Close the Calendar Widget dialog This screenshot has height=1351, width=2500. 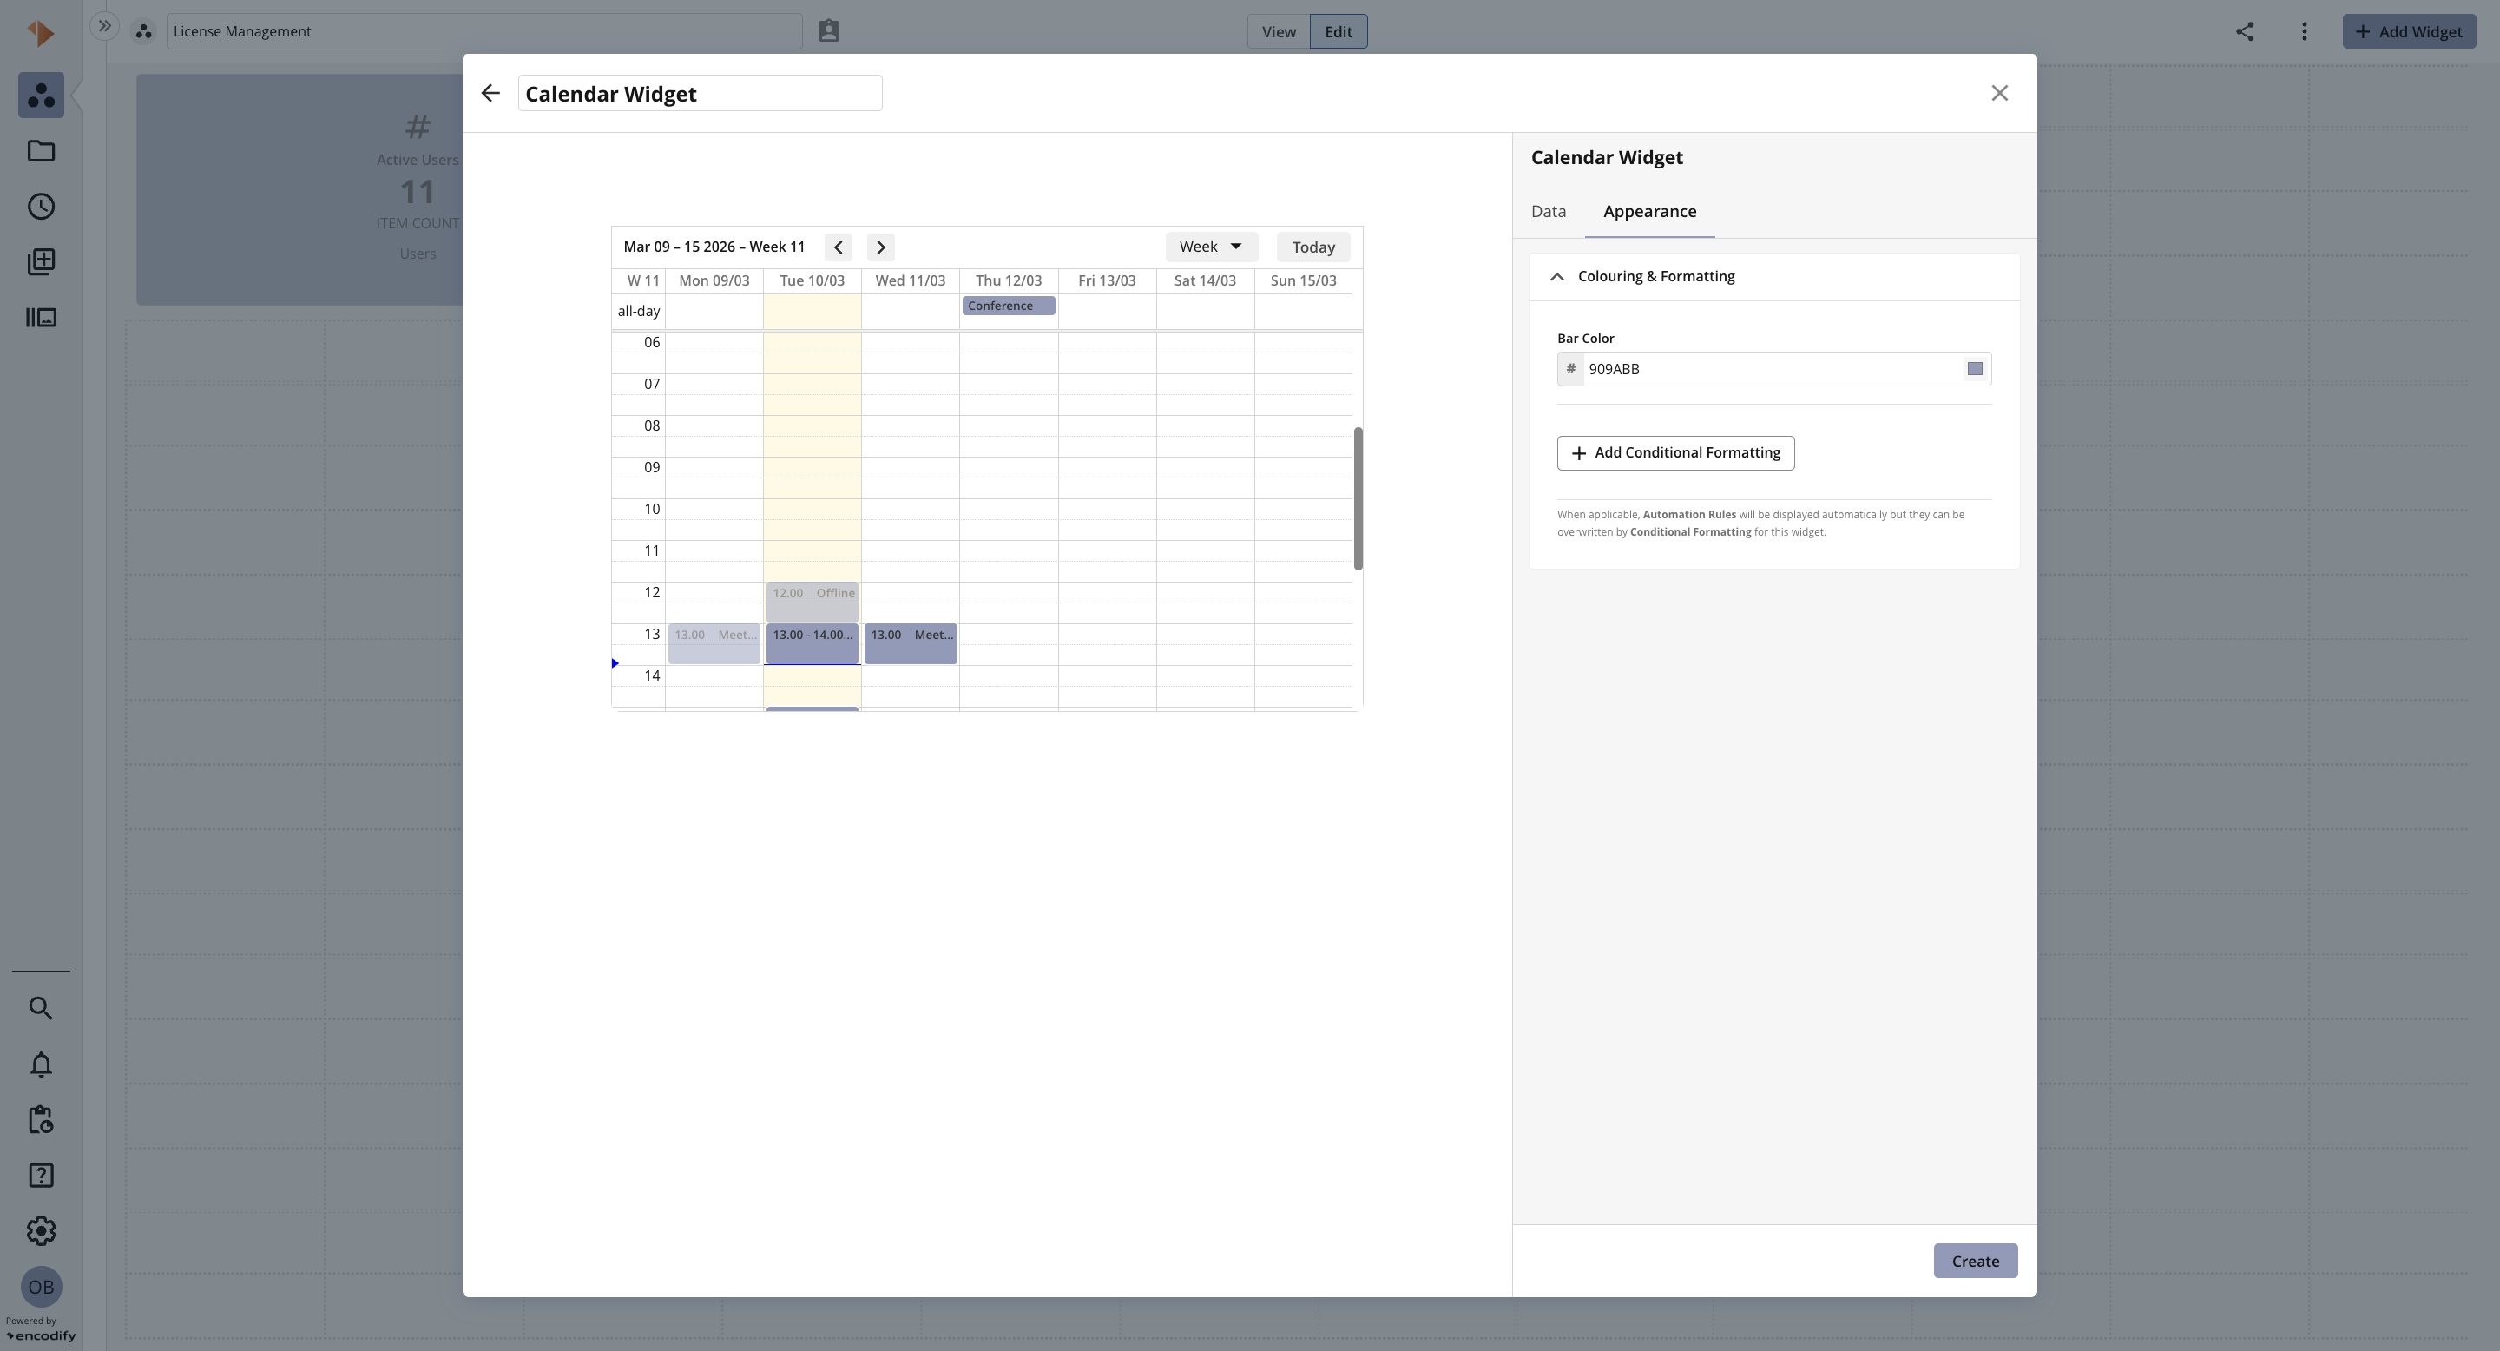[x=1999, y=93]
